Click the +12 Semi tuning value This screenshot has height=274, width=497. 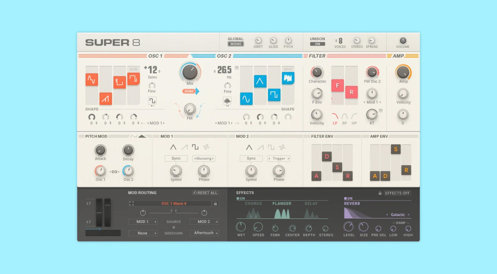pyautogui.click(x=151, y=70)
